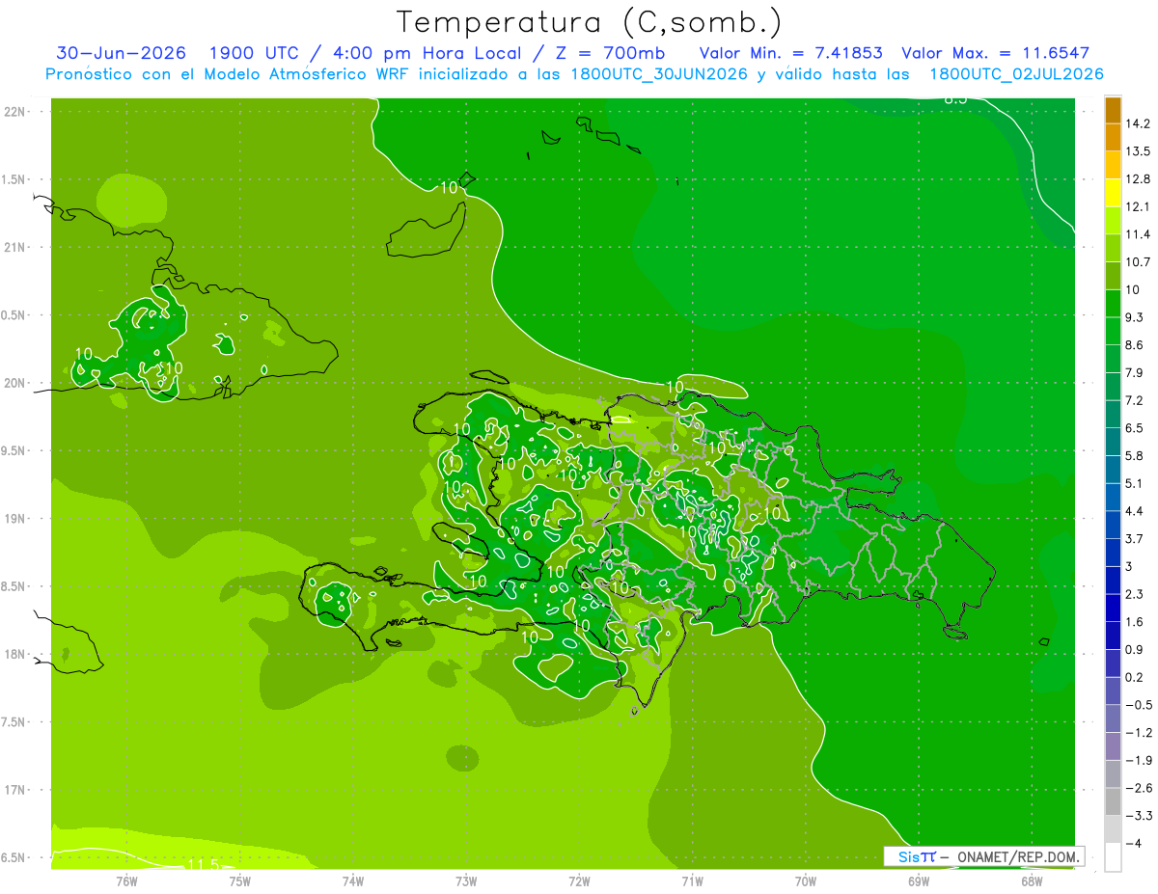Viewport: 1158px width, 894px height.
Task: Click the '5.1' colorbar value
Action: [1135, 483]
